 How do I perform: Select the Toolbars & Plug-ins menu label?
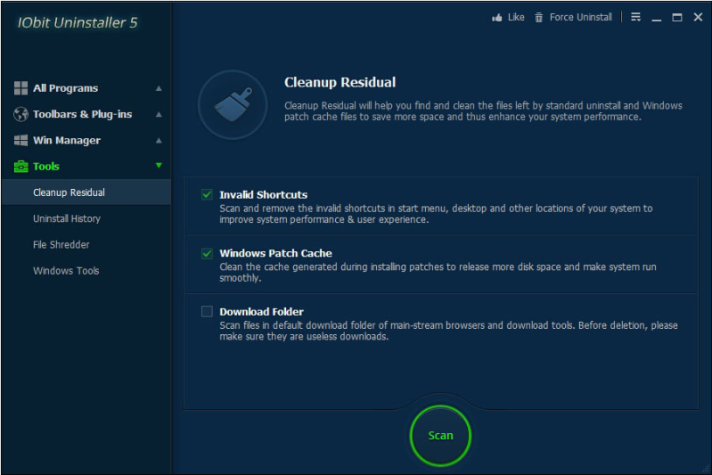pos(83,114)
